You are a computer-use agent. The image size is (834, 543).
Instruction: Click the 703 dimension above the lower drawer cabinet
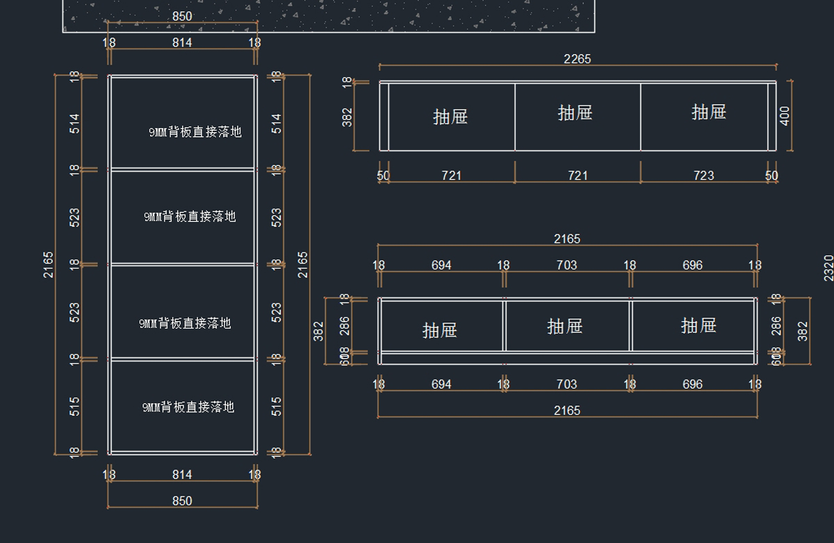tap(566, 266)
